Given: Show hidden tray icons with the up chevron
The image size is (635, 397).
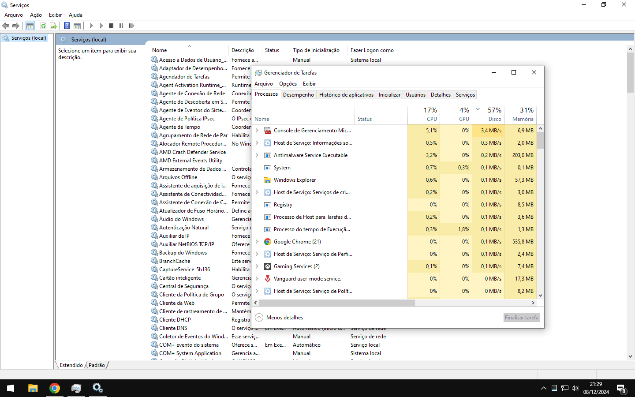Looking at the screenshot, I should pyautogui.click(x=543, y=388).
